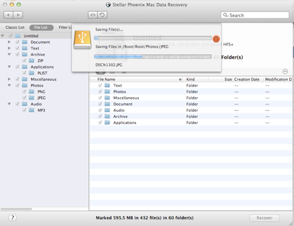This screenshot has width=294, height=226.
Task: Collapse the Photos tree node
Action: pyautogui.click(x=9, y=86)
